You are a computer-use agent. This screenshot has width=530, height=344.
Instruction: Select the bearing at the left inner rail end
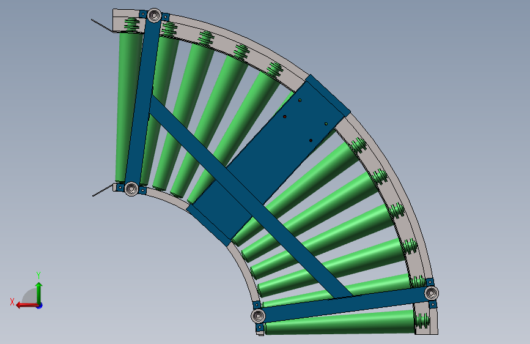131,189
